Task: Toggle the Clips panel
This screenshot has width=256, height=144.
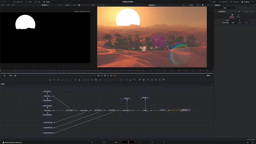Action: pos(37,2)
